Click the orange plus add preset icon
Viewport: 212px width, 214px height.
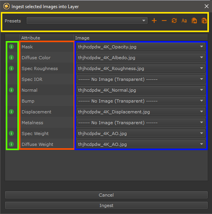click(x=154, y=21)
